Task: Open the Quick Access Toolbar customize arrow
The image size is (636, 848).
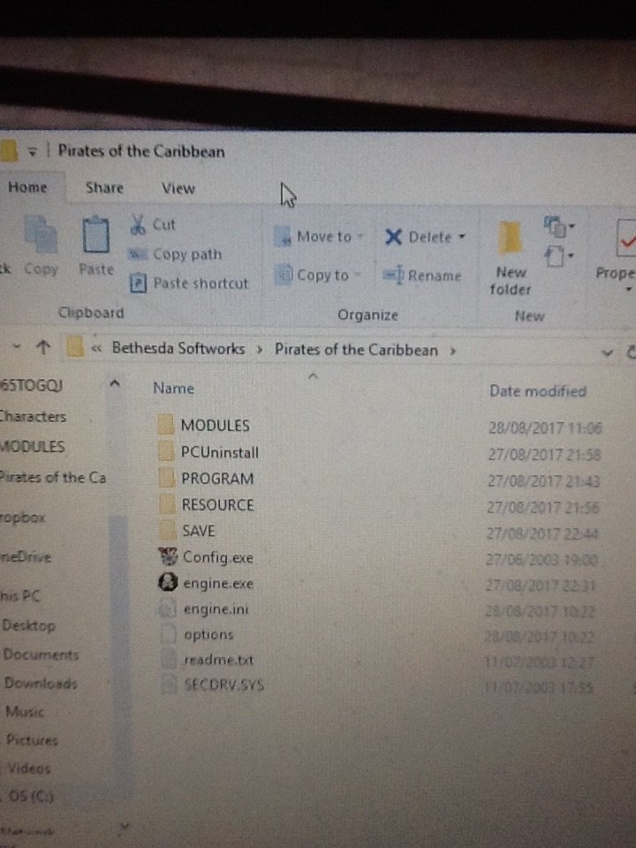Action: click(x=33, y=152)
